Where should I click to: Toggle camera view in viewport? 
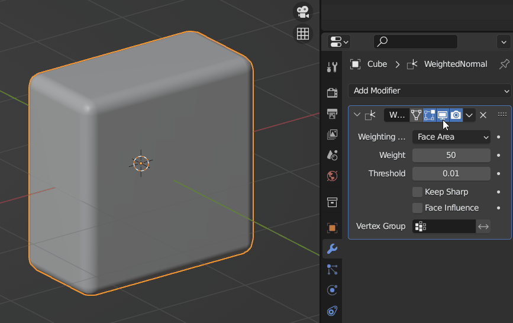(x=302, y=12)
